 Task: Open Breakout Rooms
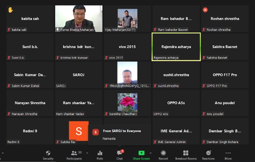click(186, 155)
